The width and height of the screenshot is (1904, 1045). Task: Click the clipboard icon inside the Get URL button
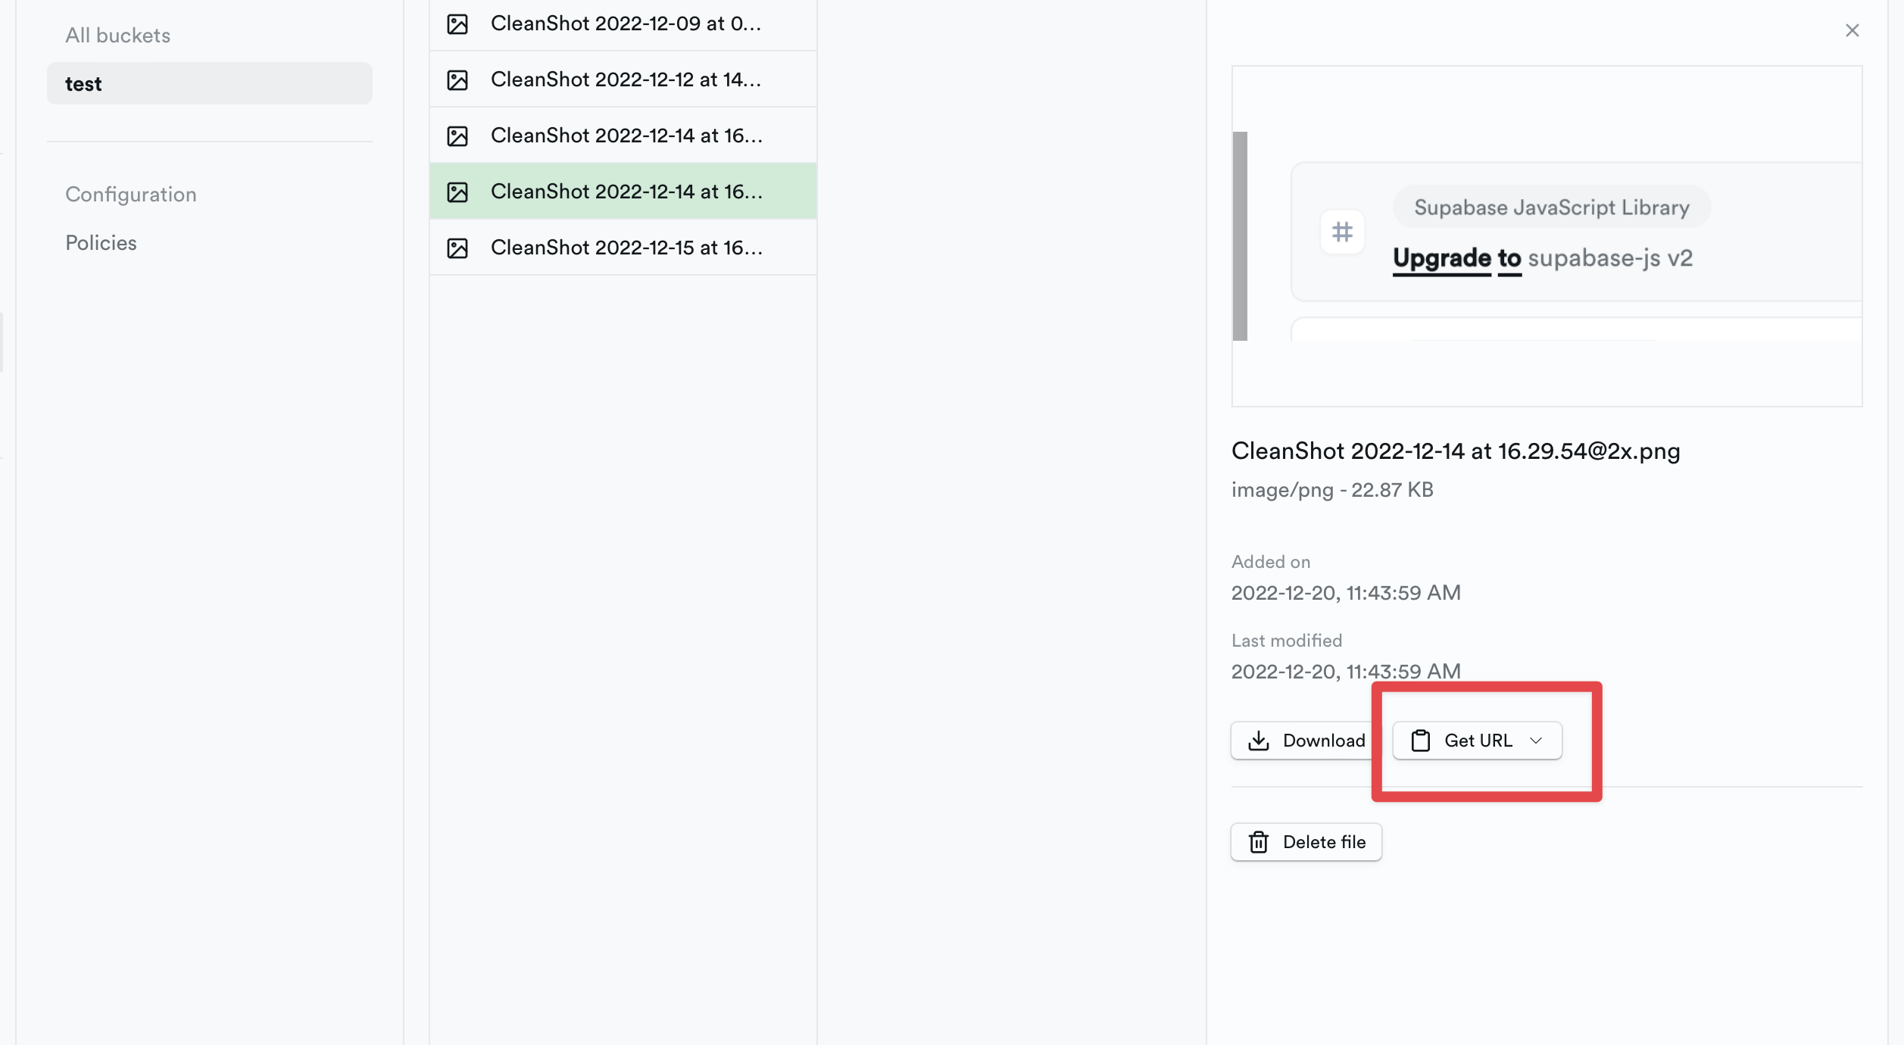point(1421,741)
